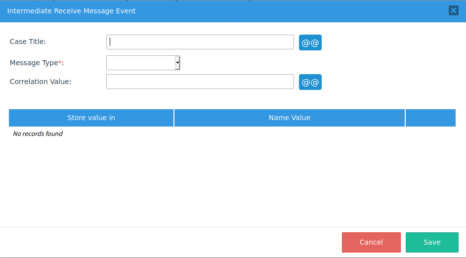Click the blank rightmost table header cell
Screen dimensions: 466x258
[430, 118]
